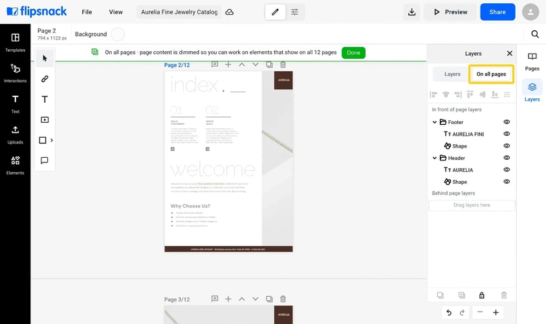This screenshot has width=546, height=324.
Task: Move Page 2 up
Action: coord(242,65)
